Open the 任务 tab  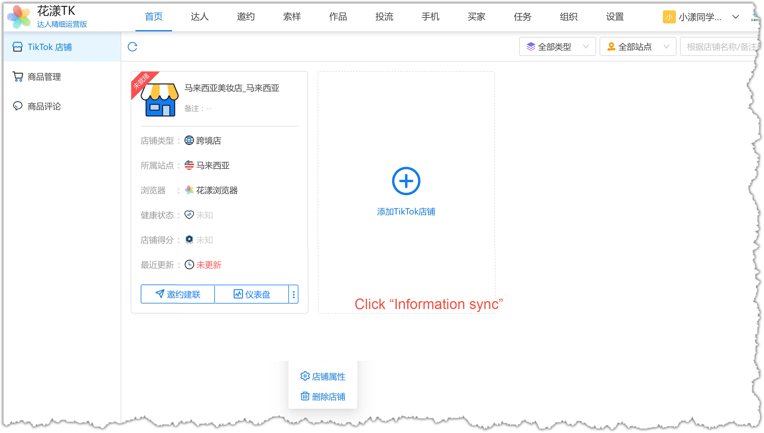coord(522,17)
